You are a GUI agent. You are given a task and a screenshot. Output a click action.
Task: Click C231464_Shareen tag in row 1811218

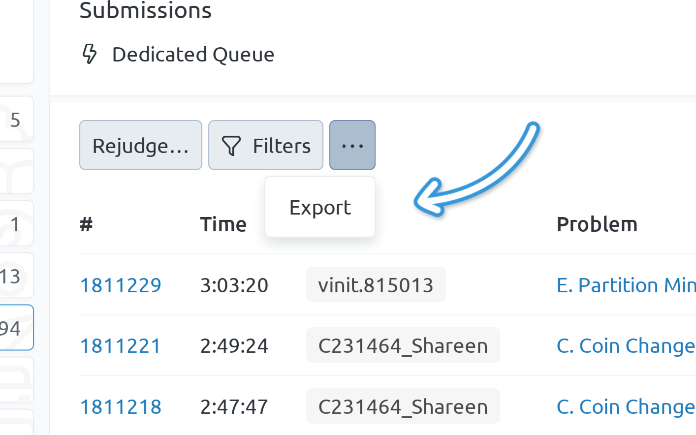tap(403, 407)
